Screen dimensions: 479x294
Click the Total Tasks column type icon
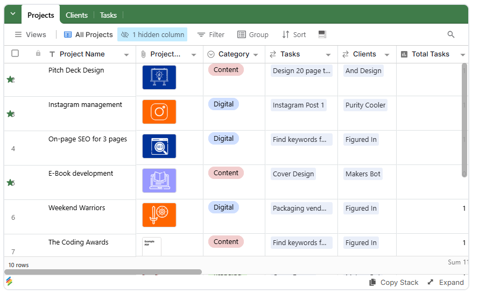pos(404,54)
